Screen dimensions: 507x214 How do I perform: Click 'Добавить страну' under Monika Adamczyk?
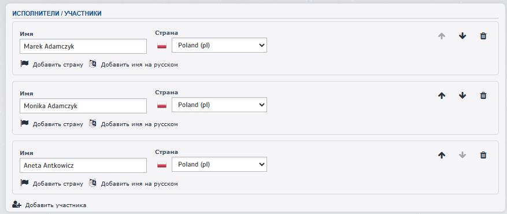point(58,124)
